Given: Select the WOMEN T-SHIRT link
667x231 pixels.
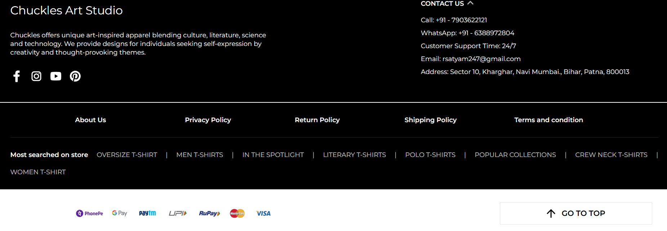Looking at the screenshot, I should 38,172.
